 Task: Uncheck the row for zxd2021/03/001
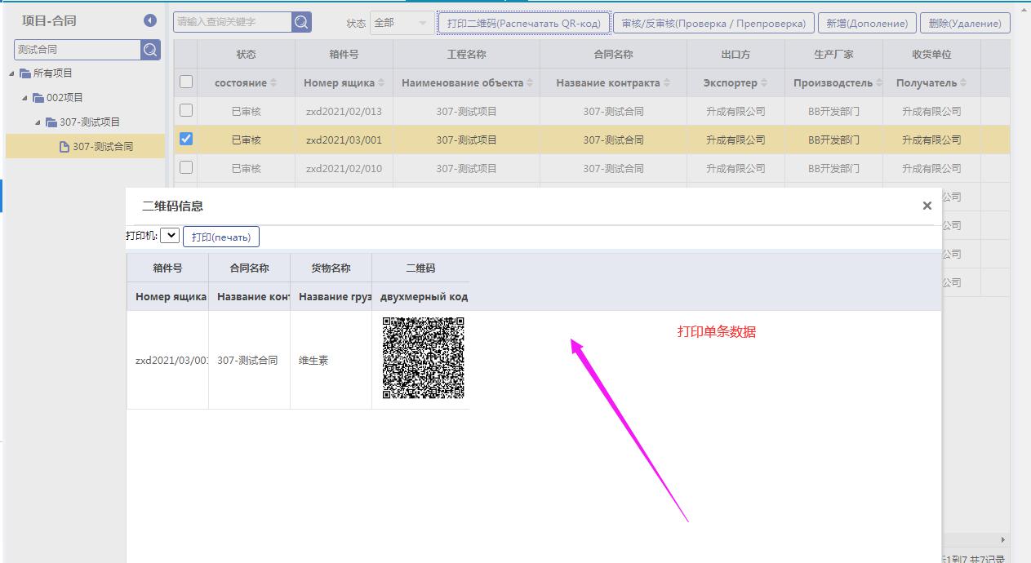pyautogui.click(x=186, y=140)
